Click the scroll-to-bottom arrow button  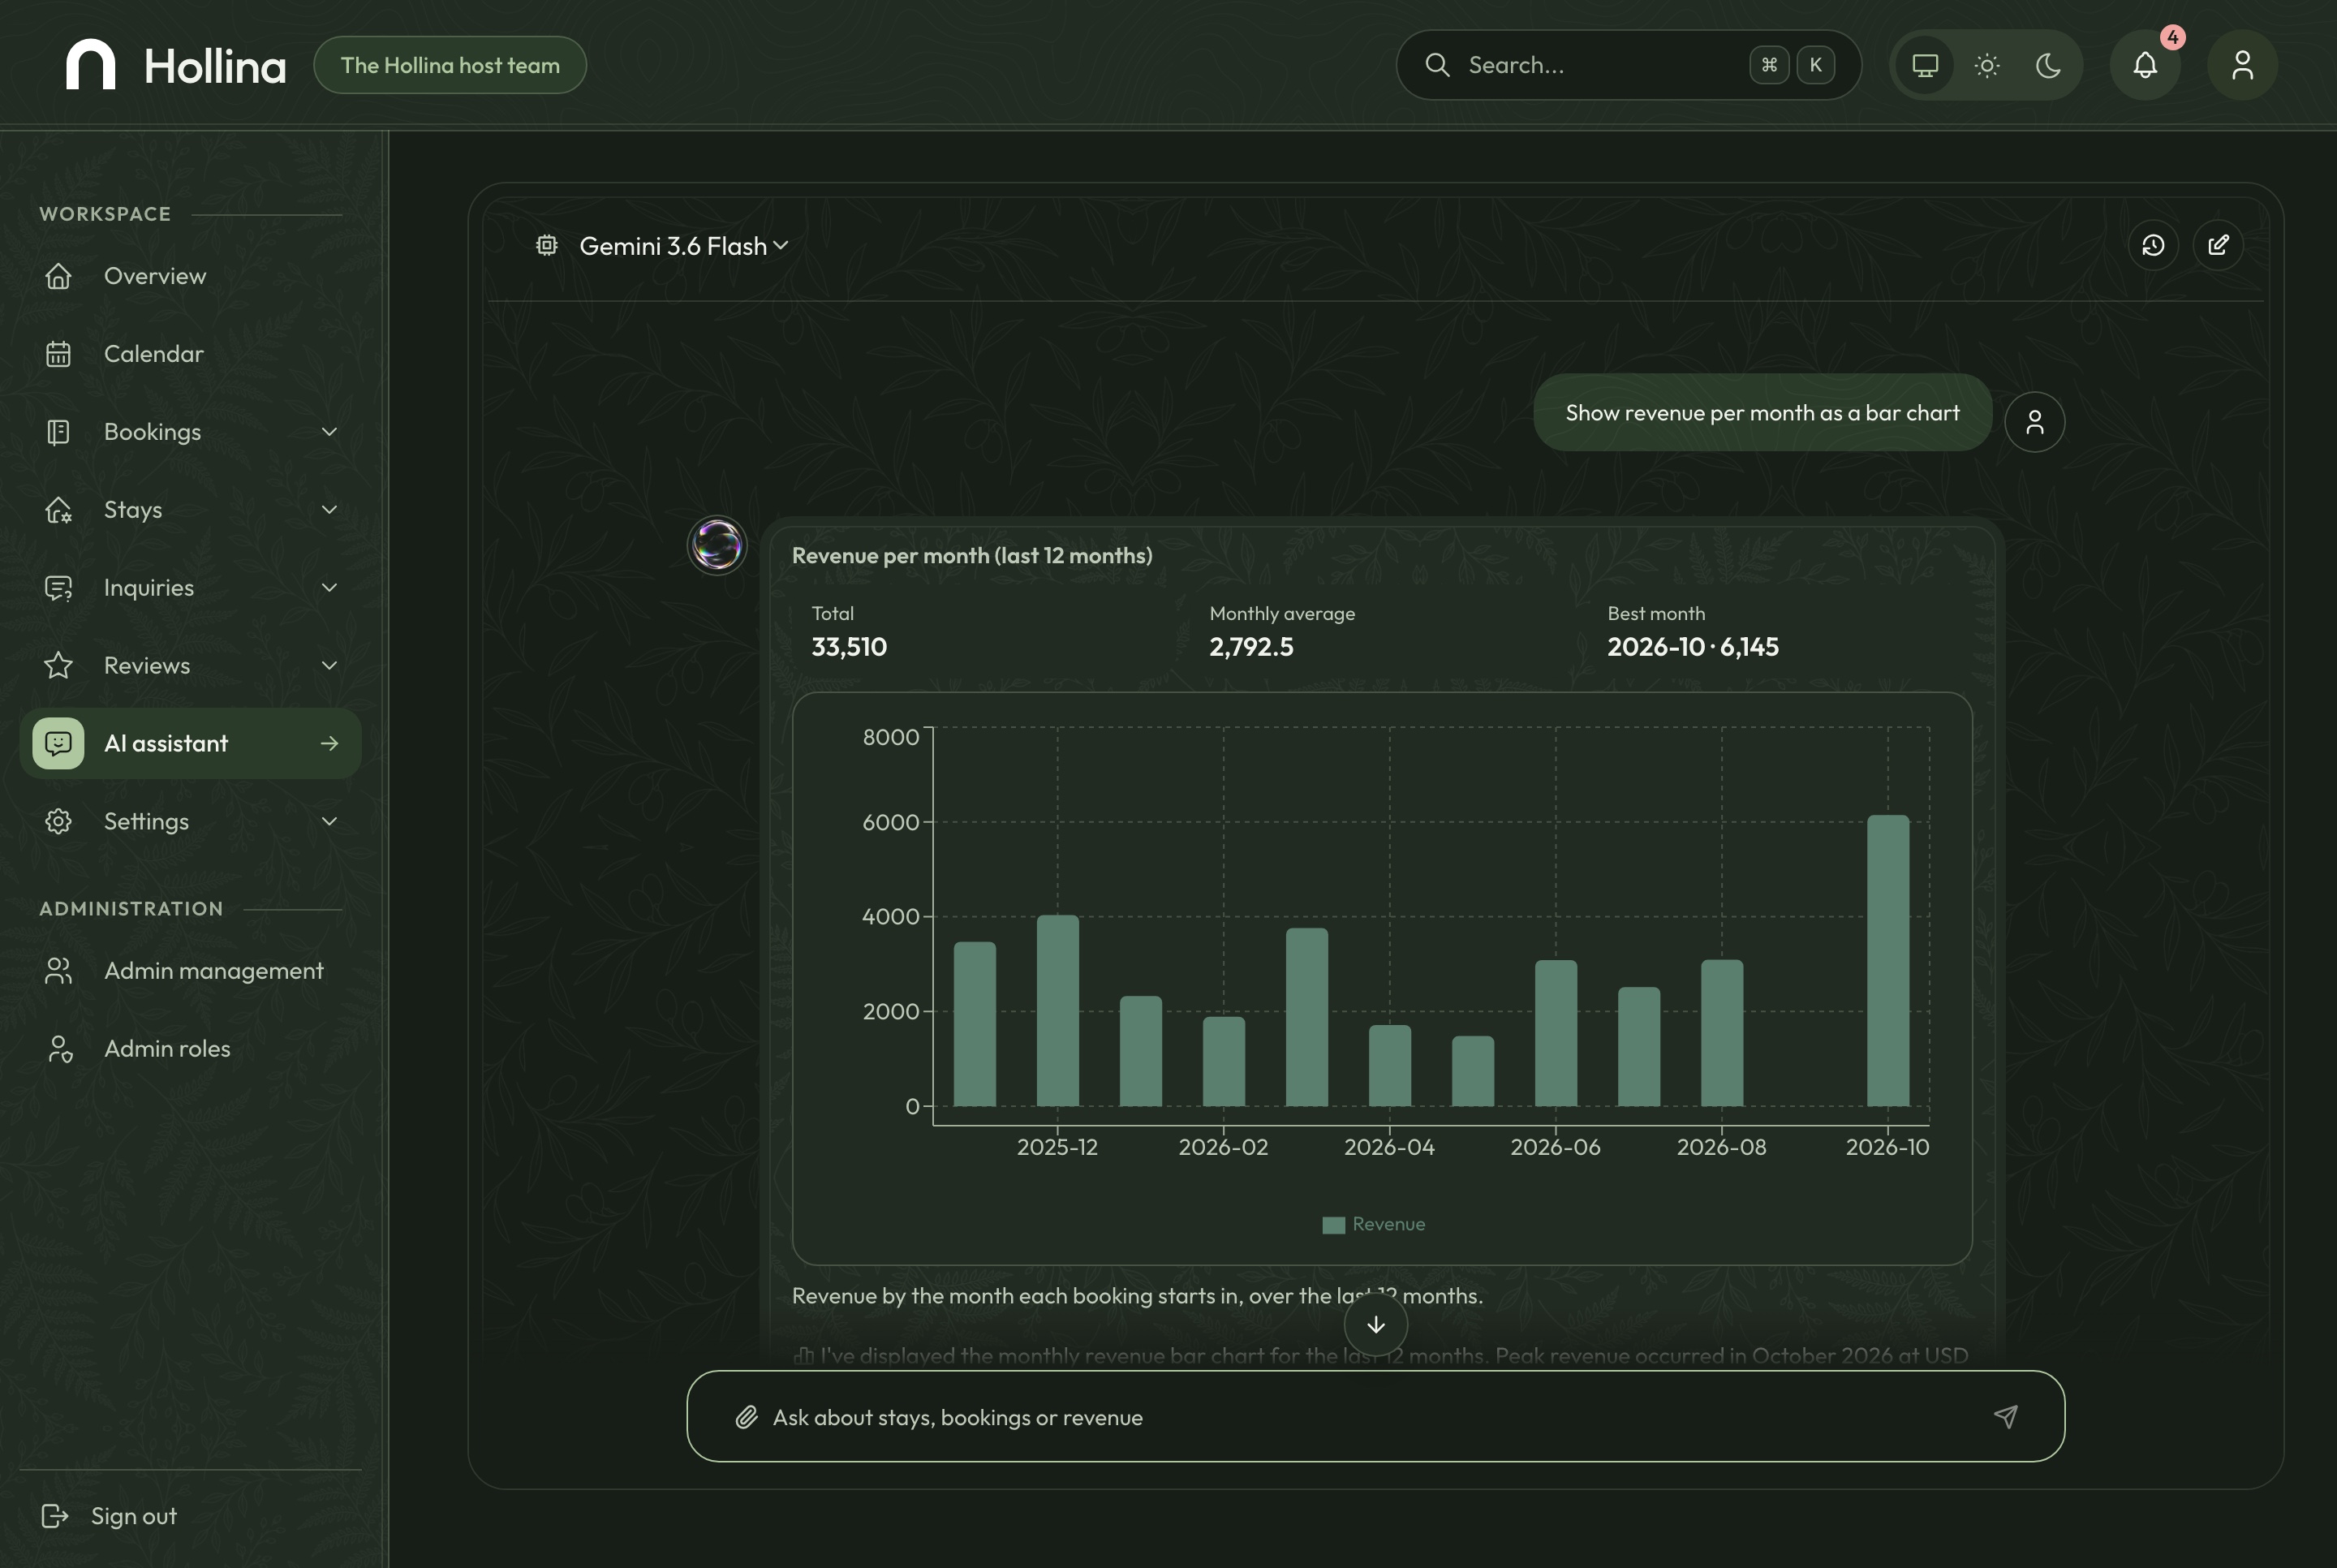pyautogui.click(x=1375, y=1324)
